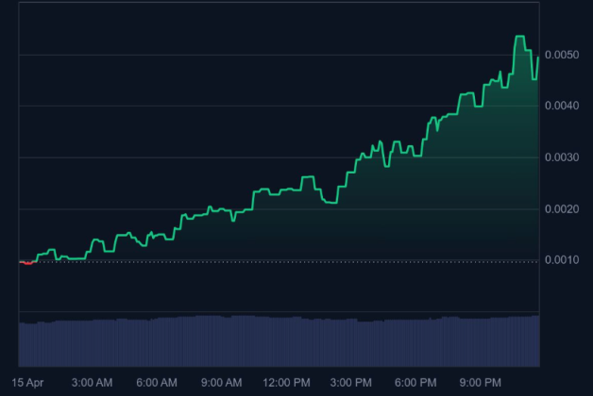Click the leftmost volume bar

tap(21, 344)
